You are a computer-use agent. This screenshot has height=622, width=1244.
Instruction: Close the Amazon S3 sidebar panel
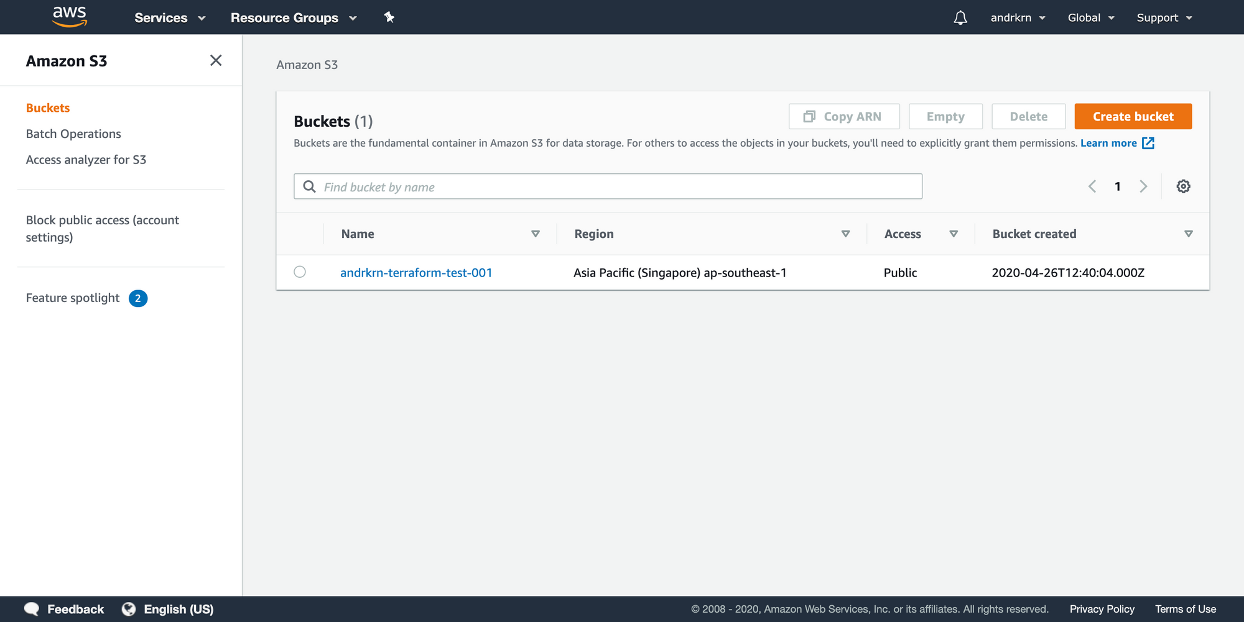[x=216, y=60]
